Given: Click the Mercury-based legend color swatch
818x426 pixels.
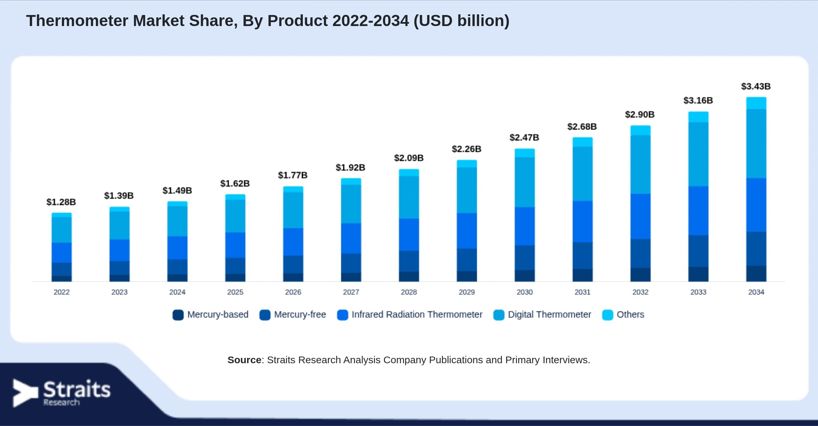Looking at the screenshot, I should coord(178,315).
